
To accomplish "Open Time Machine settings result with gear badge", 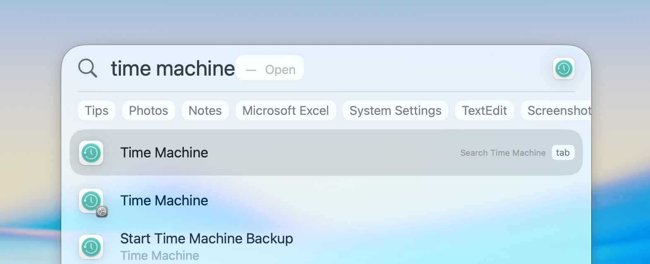I will (x=326, y=201).
